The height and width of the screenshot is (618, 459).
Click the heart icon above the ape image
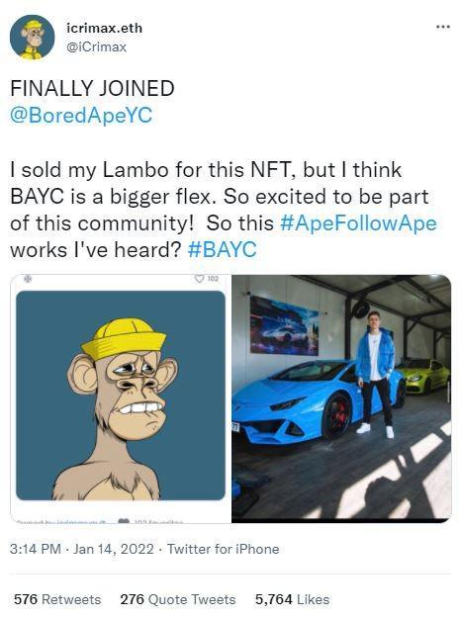[200, 279]
